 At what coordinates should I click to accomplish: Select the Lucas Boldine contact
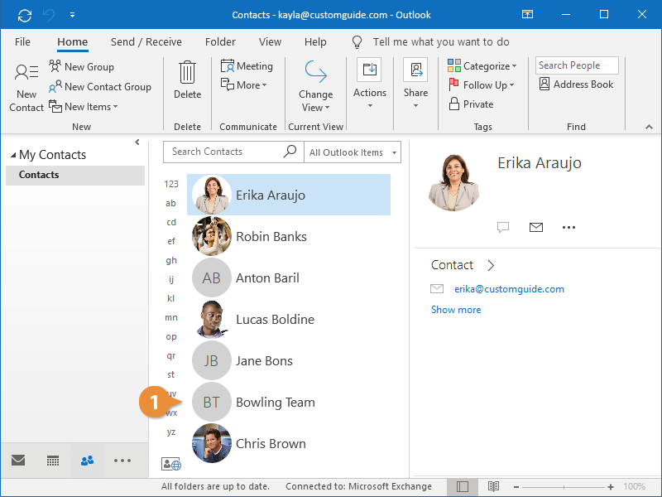point(289,319)
